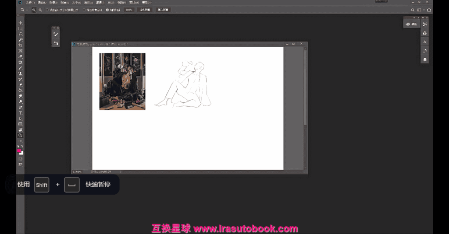Screen dimensions: 449x234
Task: Click the 100% zoom button
Action: coord(129,10)
